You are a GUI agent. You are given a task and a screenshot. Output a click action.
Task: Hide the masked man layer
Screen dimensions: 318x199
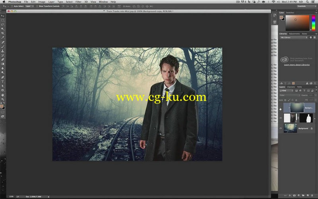281,118
